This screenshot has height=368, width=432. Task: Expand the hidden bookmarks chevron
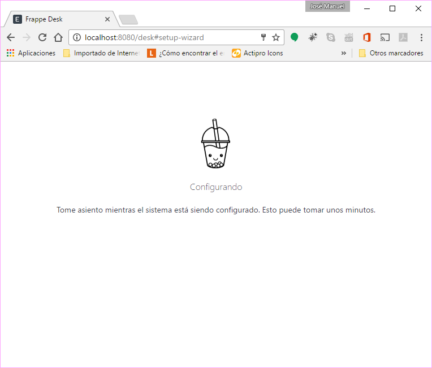pos(343,53)
